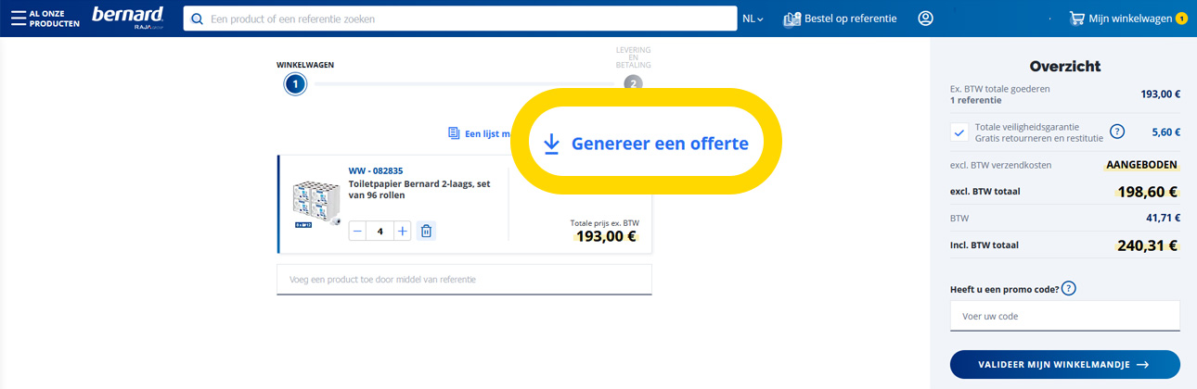1197x389 pixels.
Task: Open the user account icon
Action: tap(925, 19)
